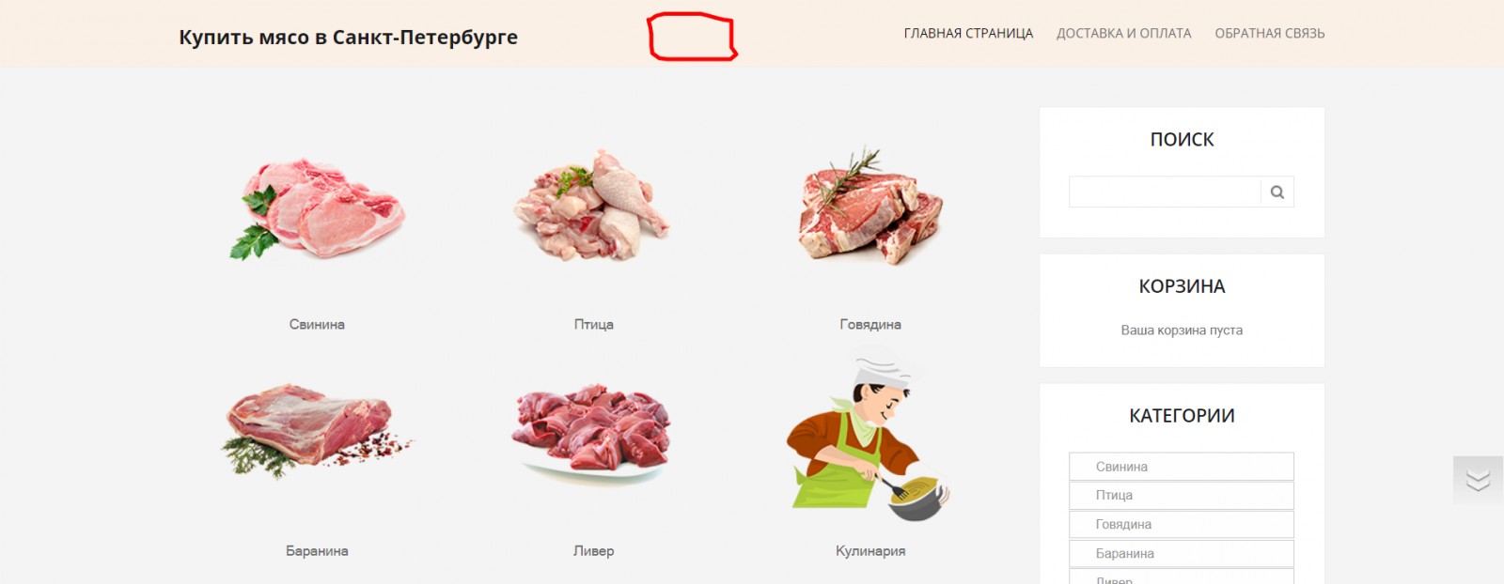Open the Ливер offal image
The image size is (1504, 584).
[x=592, y=432]
